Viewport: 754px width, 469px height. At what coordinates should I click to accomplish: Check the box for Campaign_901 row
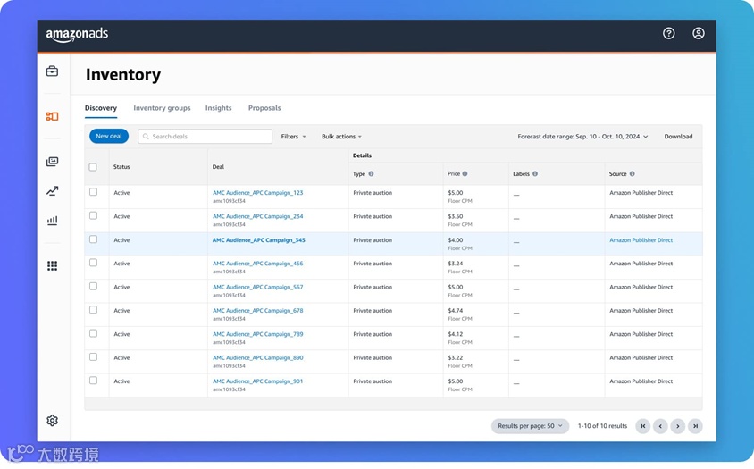click(93, 381)
